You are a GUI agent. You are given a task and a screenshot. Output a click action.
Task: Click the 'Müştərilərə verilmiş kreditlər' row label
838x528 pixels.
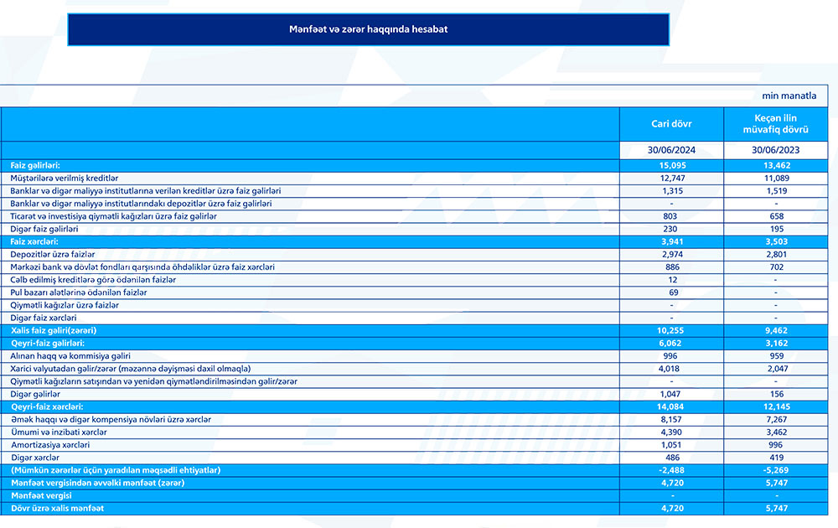65,179
